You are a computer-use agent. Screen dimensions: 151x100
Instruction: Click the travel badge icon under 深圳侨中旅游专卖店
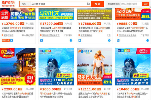[118, 40]
